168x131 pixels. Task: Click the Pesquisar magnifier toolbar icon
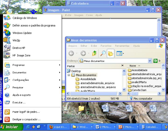[103, 53]
